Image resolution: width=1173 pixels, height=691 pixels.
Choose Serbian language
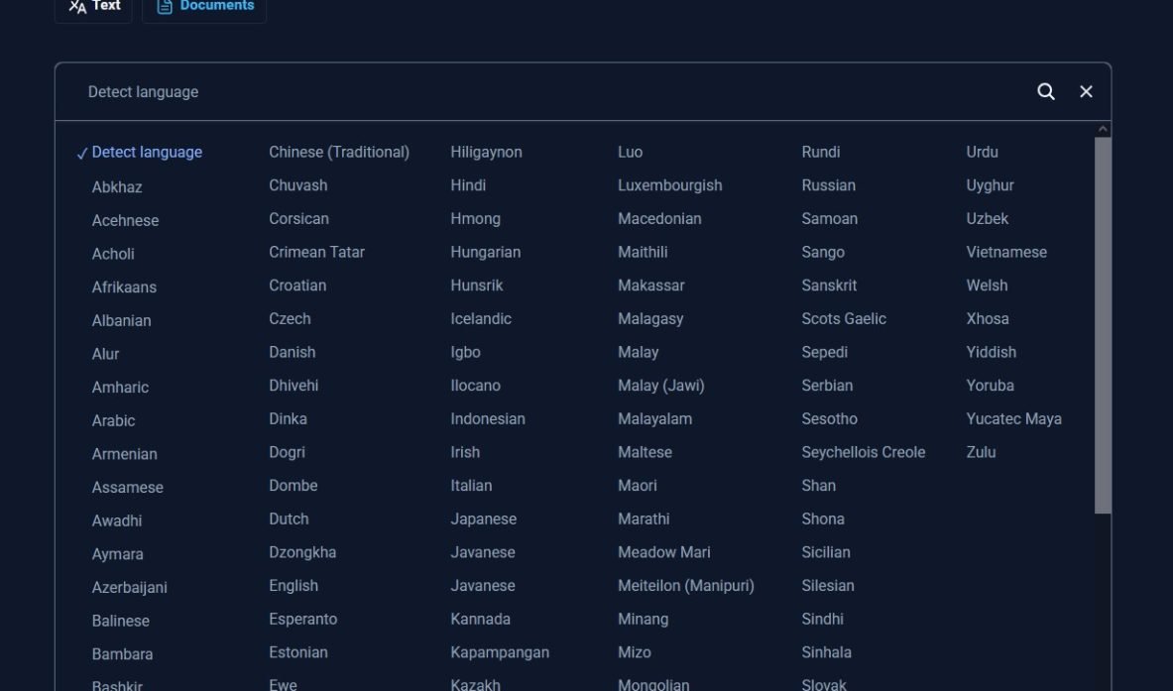[827, 386]
